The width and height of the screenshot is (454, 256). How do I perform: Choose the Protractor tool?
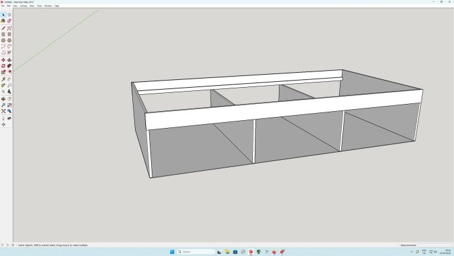point(3,86)
